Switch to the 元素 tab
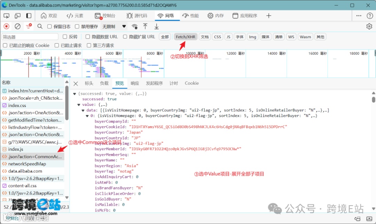The width and height of the screenshot is (376, 224). pos(75,16)
